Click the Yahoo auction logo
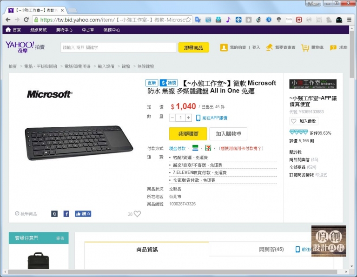The width and height of the screenshot is (357, 277). click(x=25, y=47)
